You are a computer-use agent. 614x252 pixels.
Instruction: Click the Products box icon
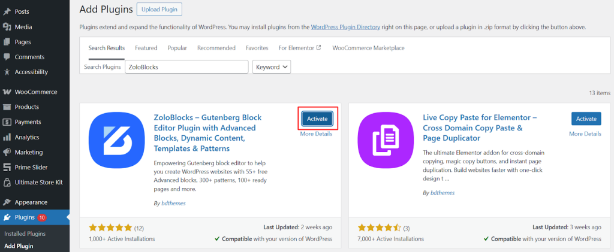coord(7,107)
